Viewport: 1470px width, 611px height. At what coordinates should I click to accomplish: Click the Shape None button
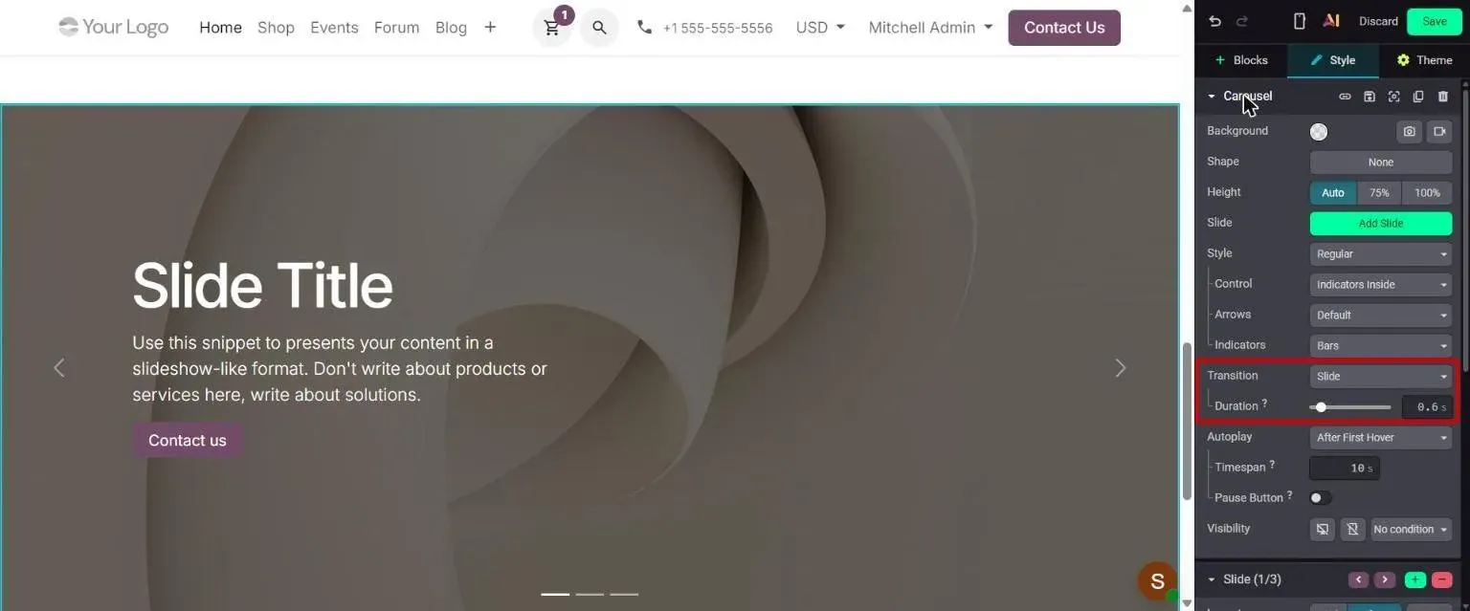click(x=1381, y=163)
